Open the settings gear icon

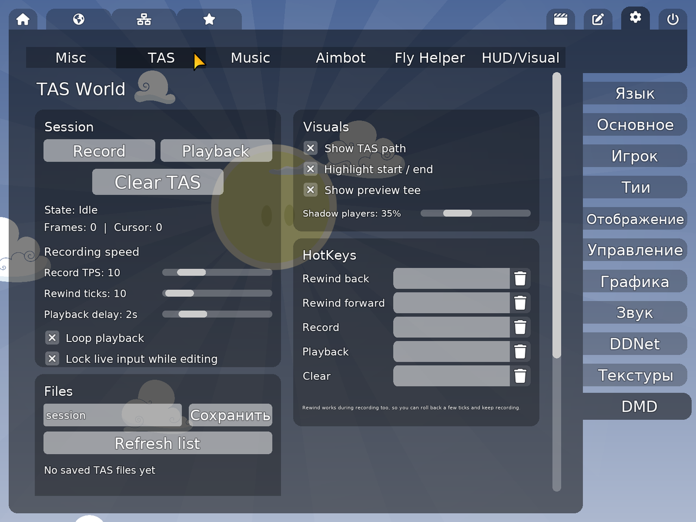click(x=635, y=18)
